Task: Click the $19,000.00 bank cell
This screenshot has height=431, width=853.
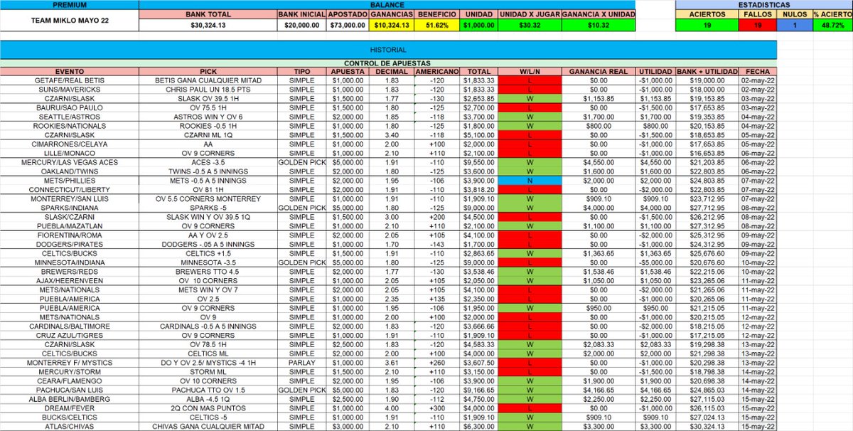Action: click(x=707, y=80)
